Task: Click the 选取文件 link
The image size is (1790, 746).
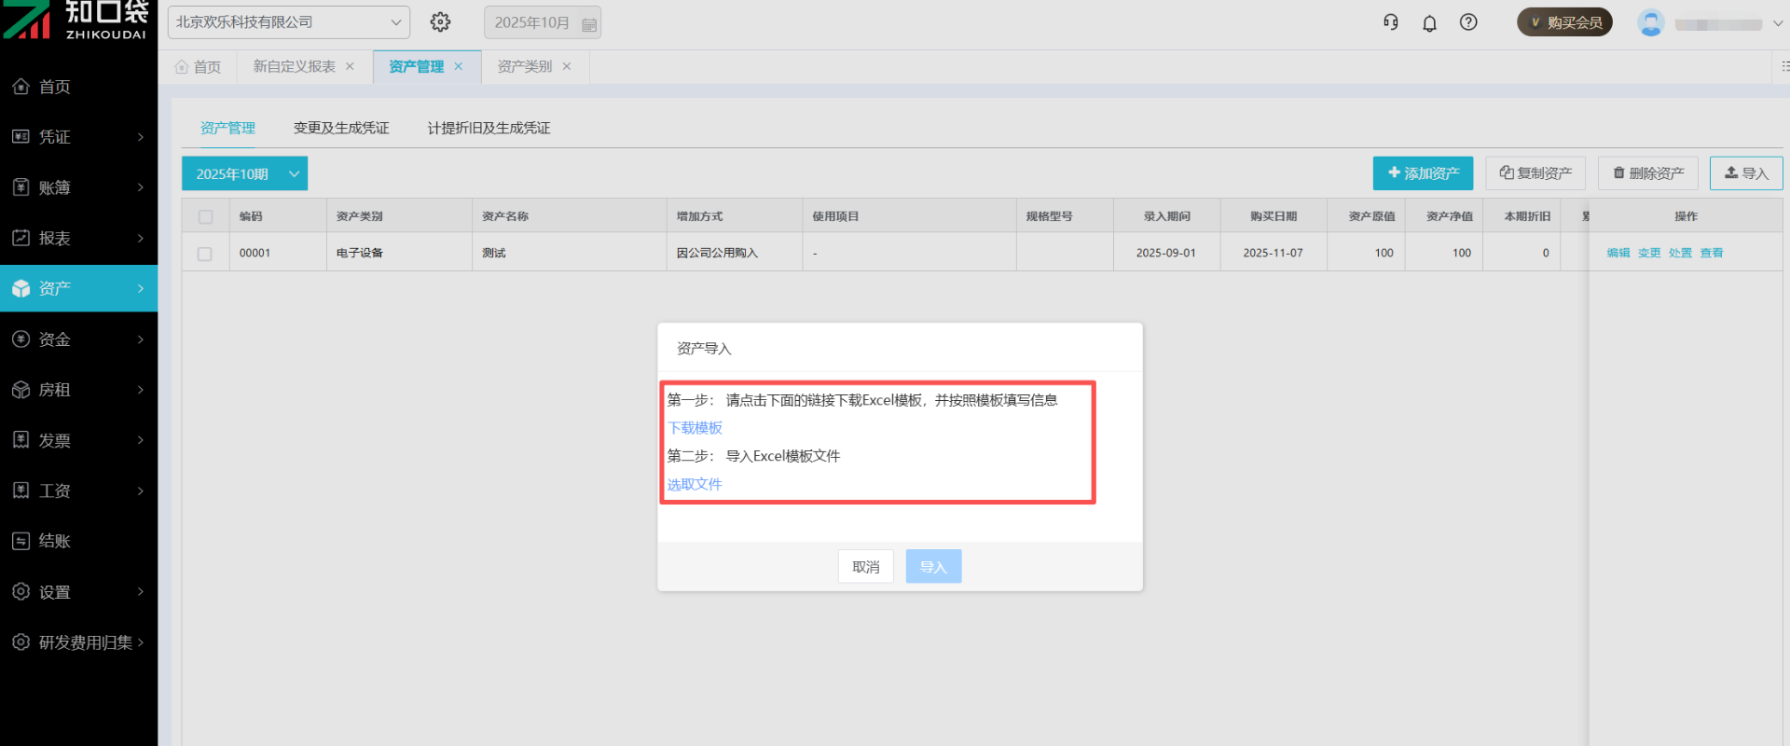Action: click(695, 485)
